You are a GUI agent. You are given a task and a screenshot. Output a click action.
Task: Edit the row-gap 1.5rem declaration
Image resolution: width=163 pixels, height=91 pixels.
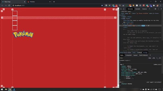127,71
